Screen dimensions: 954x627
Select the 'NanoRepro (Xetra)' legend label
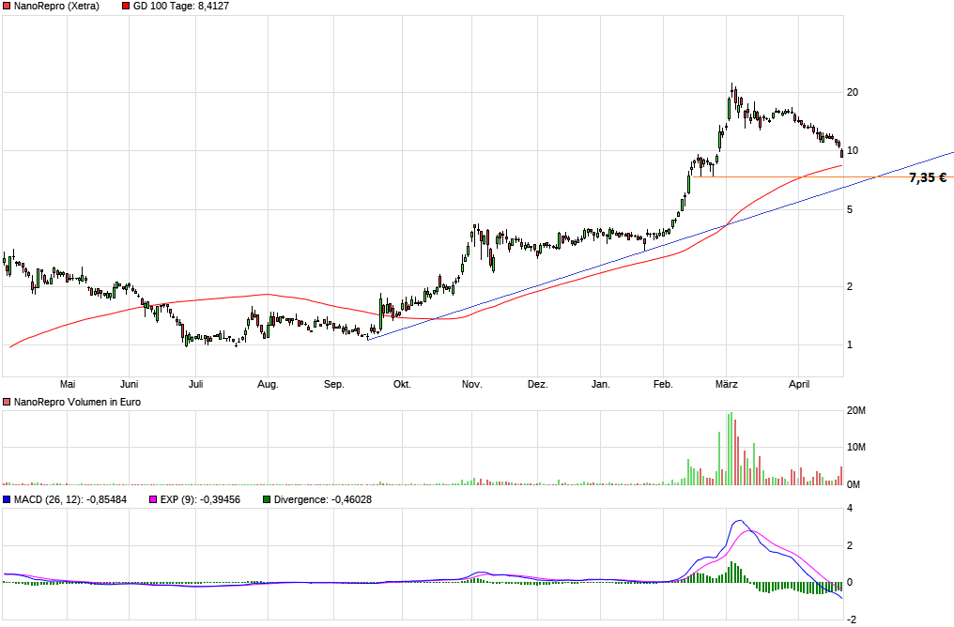tap(56, 6)
